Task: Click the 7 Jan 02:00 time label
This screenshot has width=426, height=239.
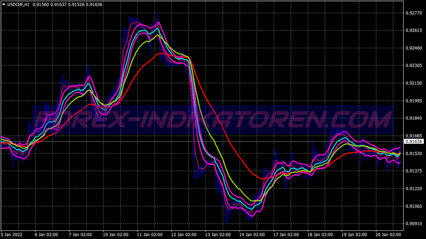Action: [x=80, y=235]
